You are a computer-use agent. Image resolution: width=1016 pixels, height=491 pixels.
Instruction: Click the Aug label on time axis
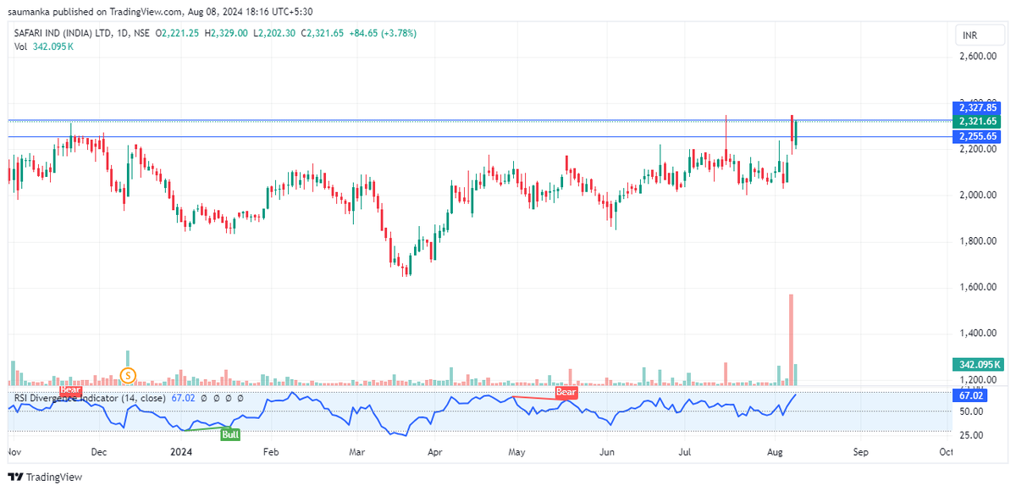775,452
